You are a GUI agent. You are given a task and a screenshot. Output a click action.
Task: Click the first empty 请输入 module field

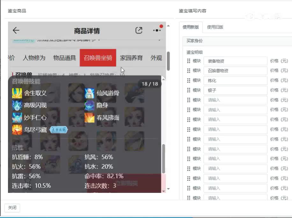tap(235, 100)
